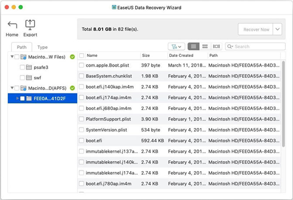293x200 pixels.
Task: Check the FEE0A...41D2F folder checkbox
Action: click(22, 98)
